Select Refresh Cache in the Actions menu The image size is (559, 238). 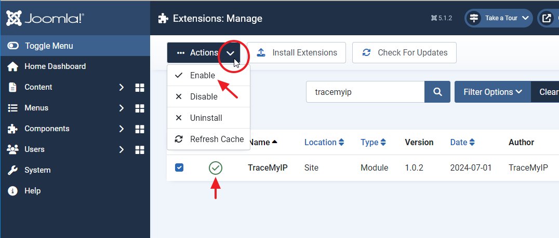click(217, 139)
